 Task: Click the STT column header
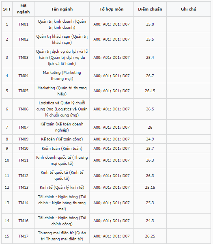click(7, 9)
